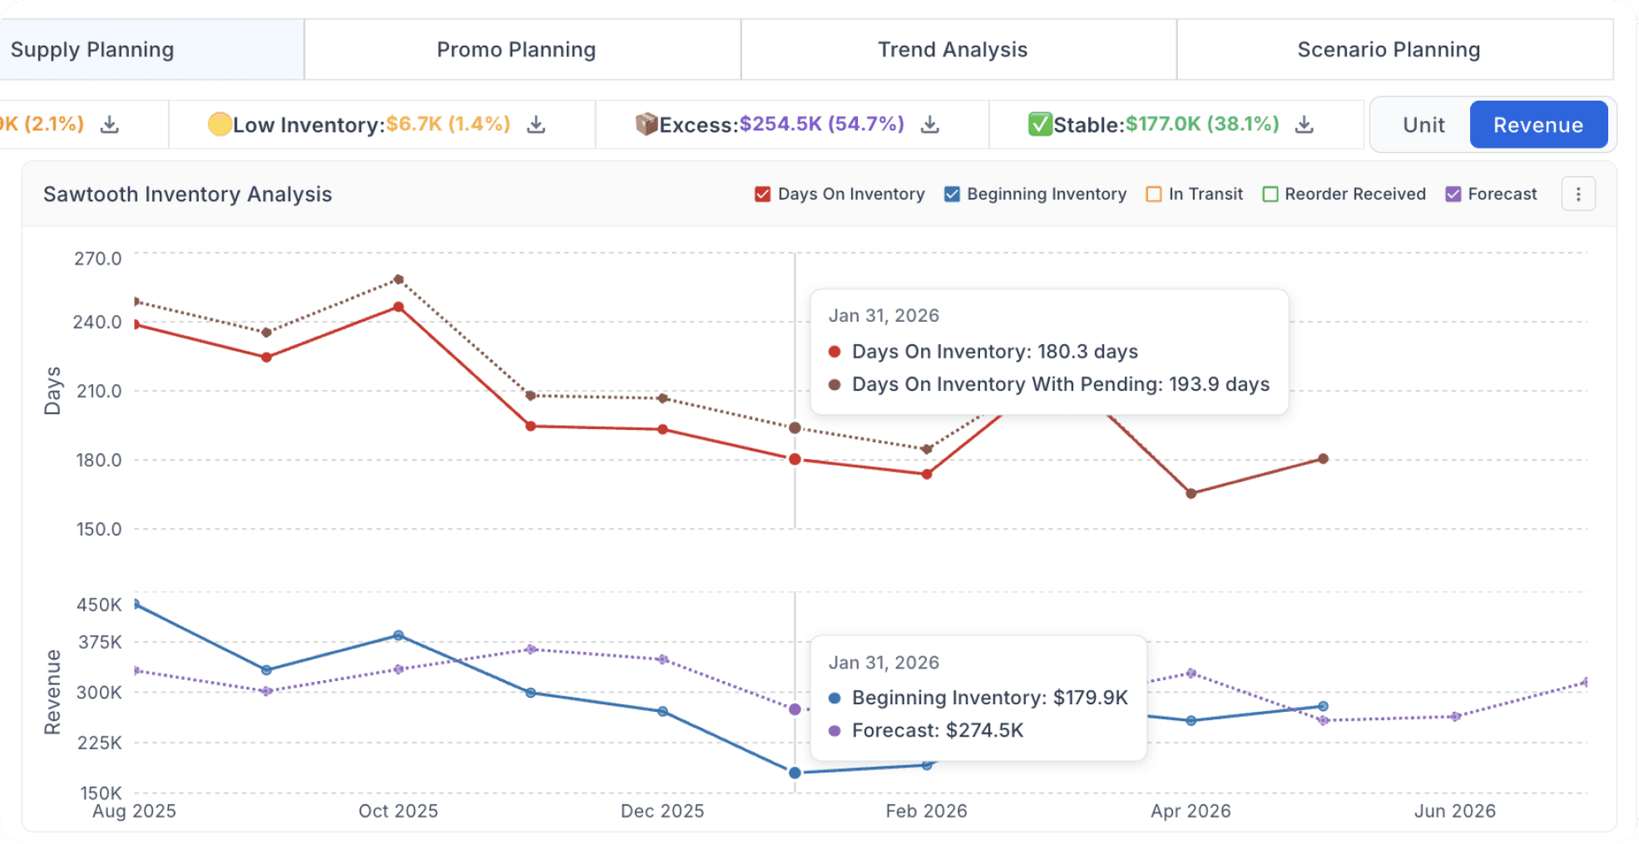
Task: Click the green checkmark on Stable chip
Action: click(1040, 124)
